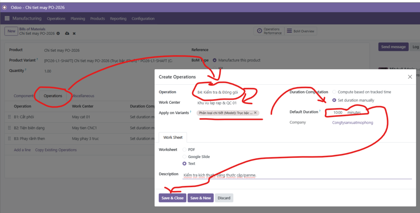This screenshot has width=420, height=213.
Task: Select the Work Sheet tab
Action: 173,137
